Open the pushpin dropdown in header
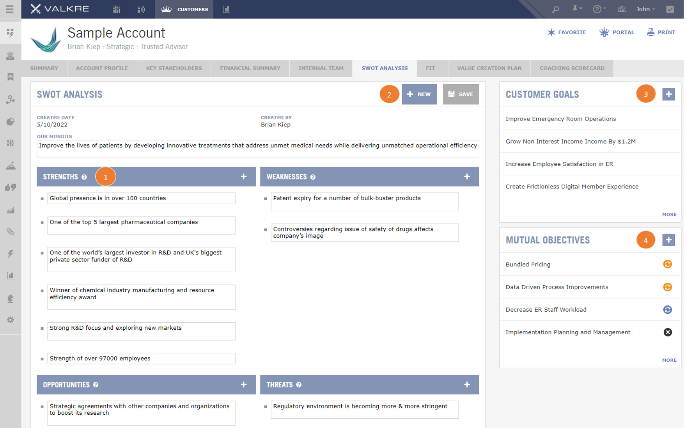The image size is (686, 428). pos(577,9)
